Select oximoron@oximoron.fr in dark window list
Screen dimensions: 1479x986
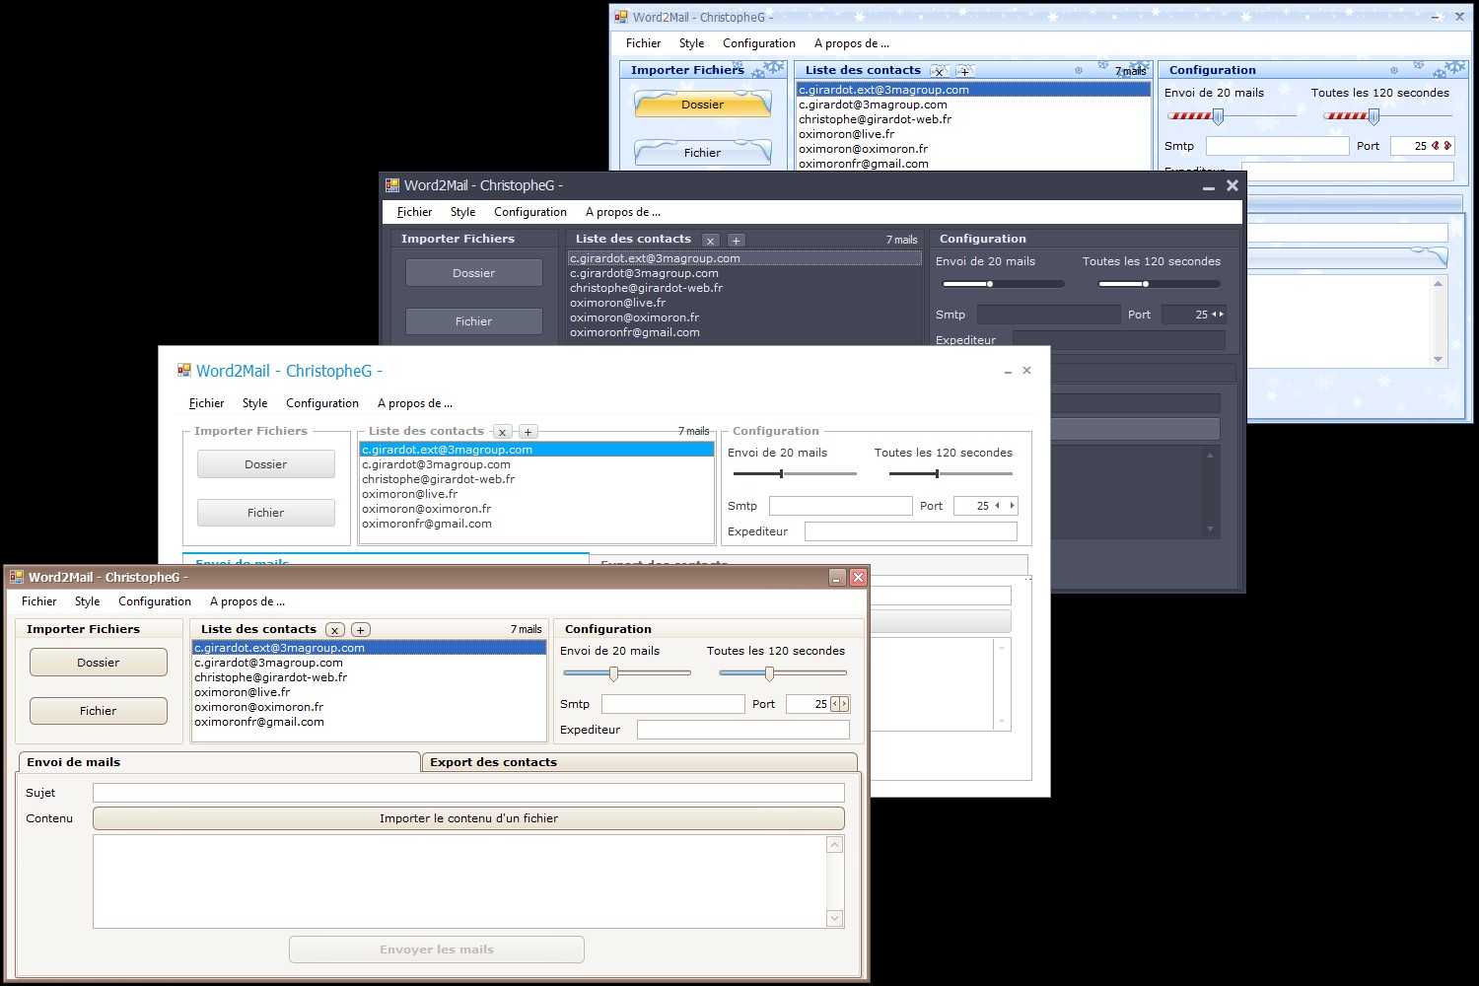click(x=744, y=317)
